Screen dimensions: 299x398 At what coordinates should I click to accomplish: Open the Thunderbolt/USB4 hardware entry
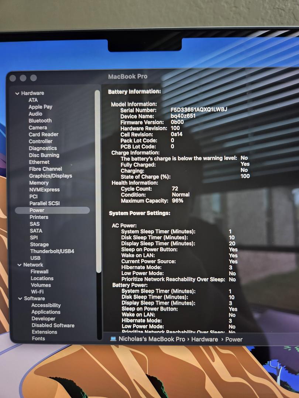(52, 251)
